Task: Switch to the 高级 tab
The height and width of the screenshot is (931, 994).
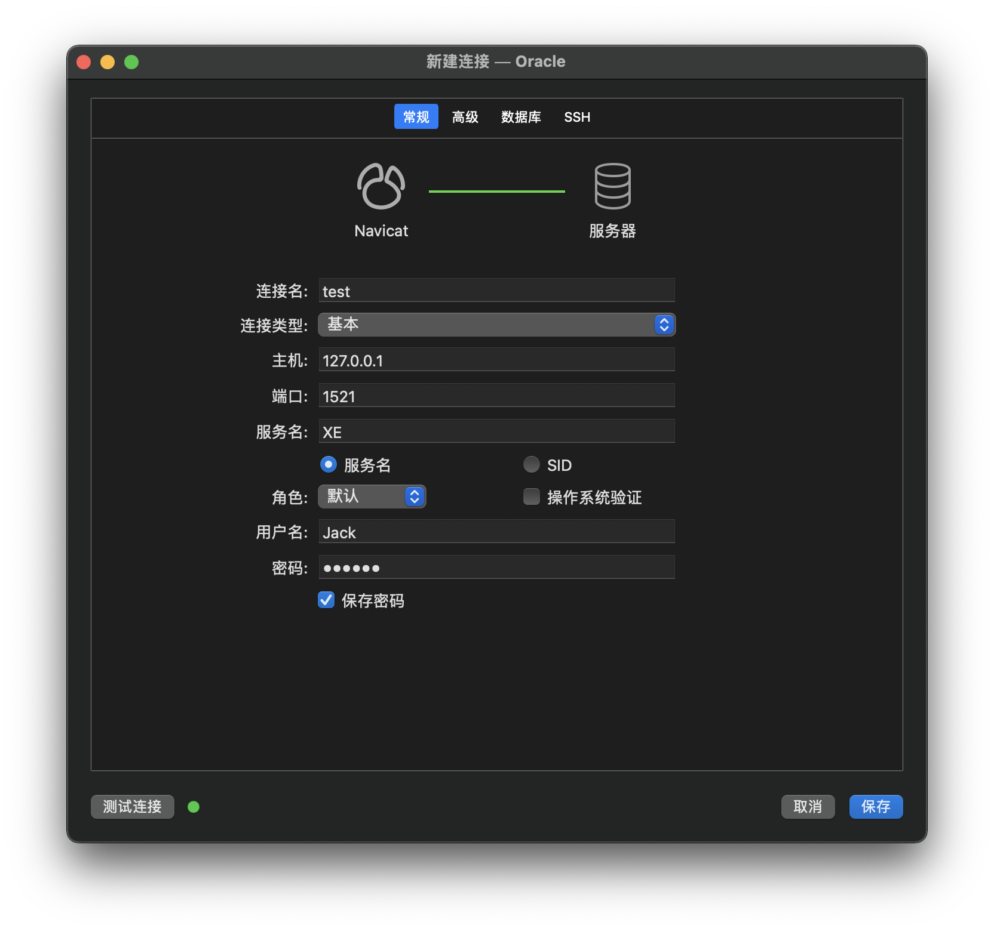Action: [x=465, y=117]
